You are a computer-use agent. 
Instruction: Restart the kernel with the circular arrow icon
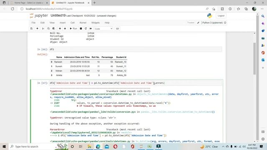coord(86,29)
